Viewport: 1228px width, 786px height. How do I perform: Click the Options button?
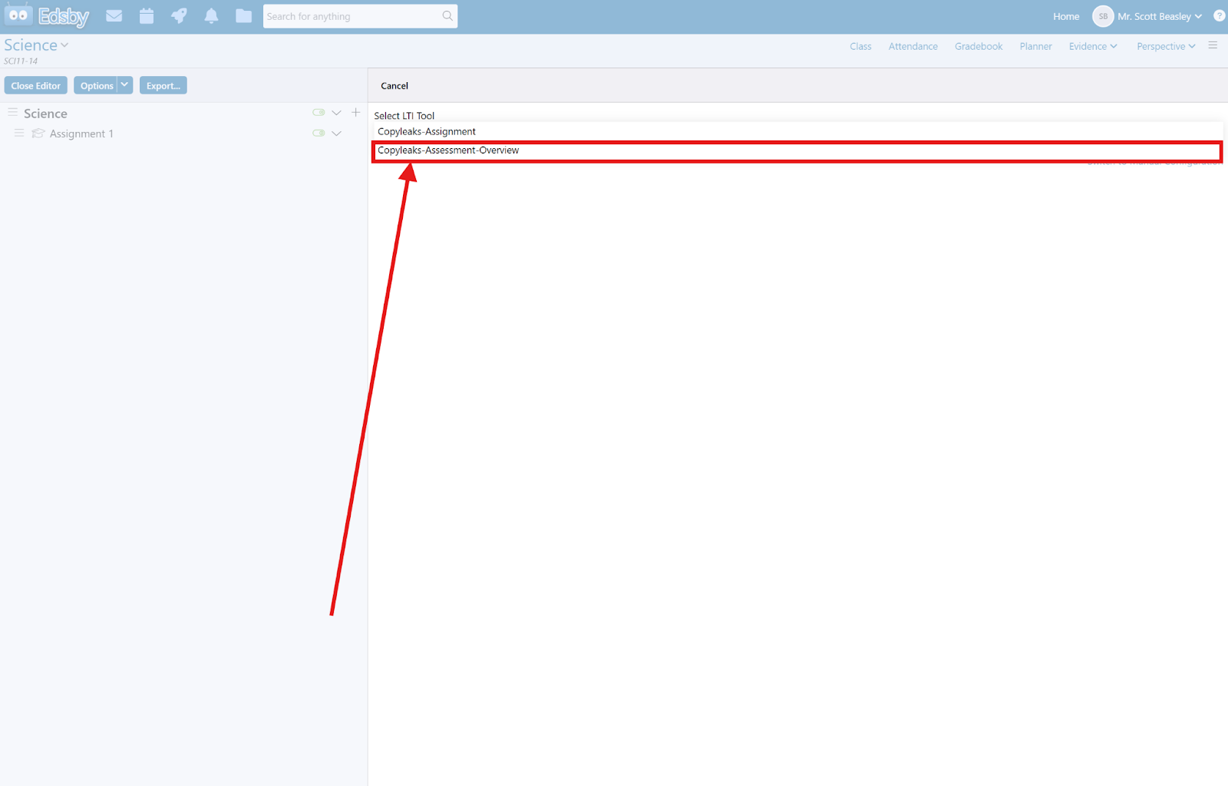pos(96,85)
